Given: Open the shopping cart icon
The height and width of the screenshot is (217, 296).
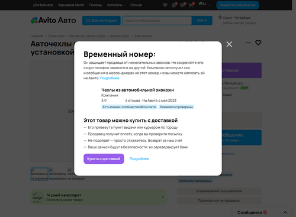Looking at the screenshot, I should 191,5.
